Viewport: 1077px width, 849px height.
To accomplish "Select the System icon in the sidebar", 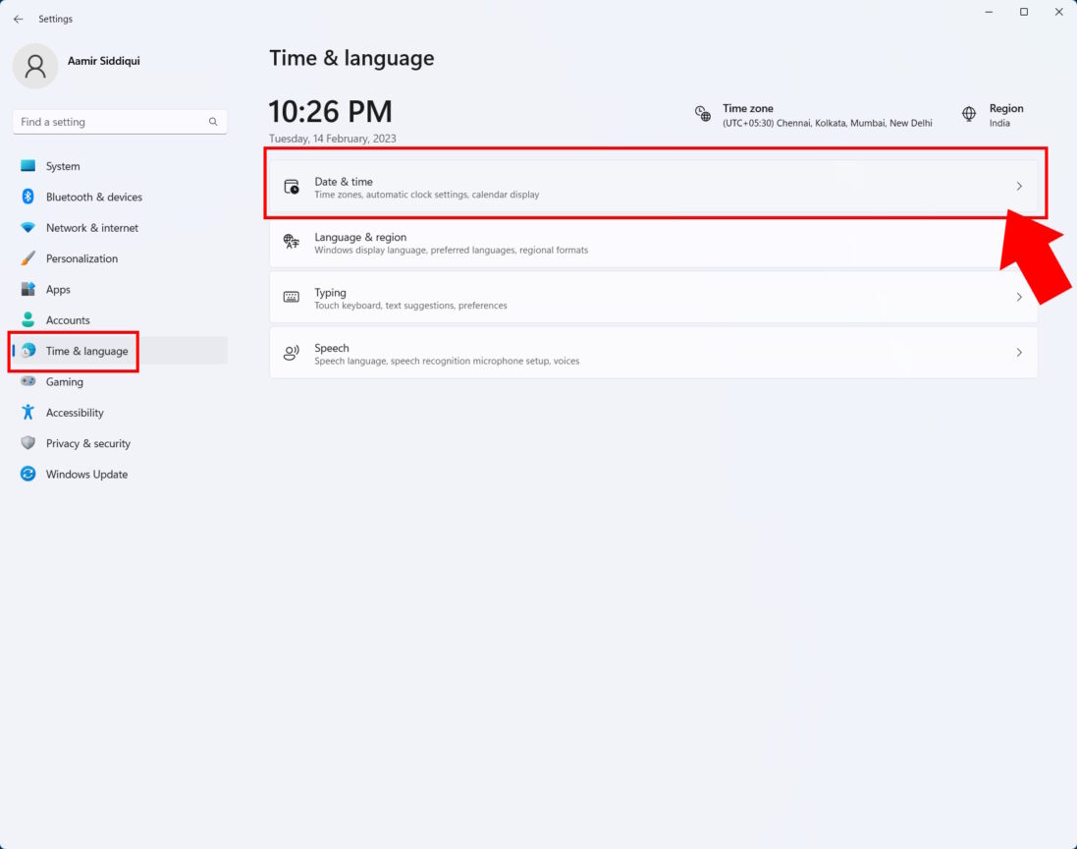I will pos(28,166).
